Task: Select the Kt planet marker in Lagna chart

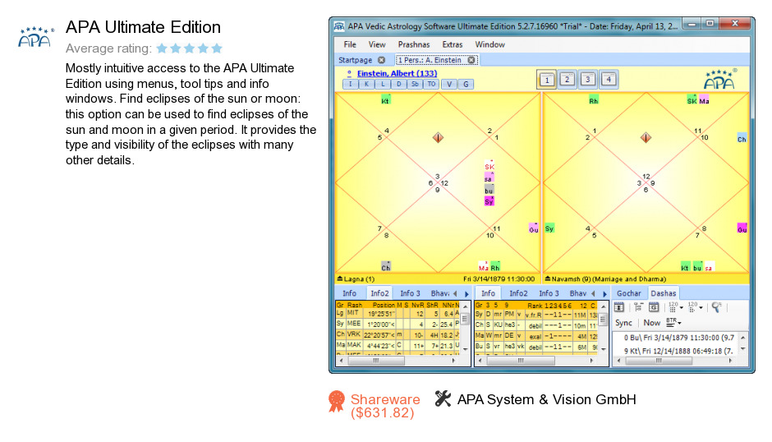Action: pyautogui.click(x=385, y=100)
